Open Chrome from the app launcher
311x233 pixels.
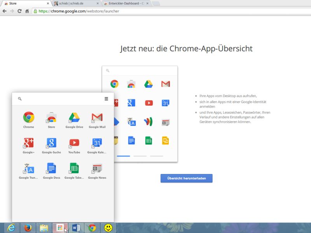[x=28, y=120]
